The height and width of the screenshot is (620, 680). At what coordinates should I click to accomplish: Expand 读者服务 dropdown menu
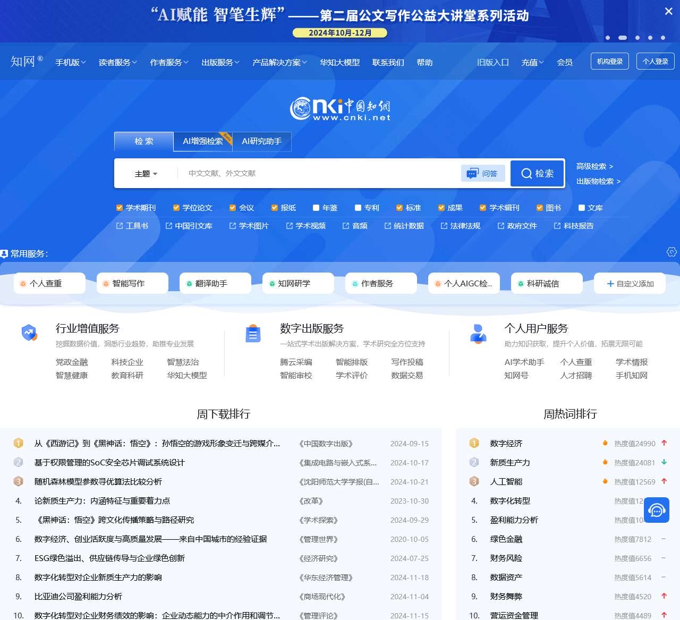coord(118,62)
